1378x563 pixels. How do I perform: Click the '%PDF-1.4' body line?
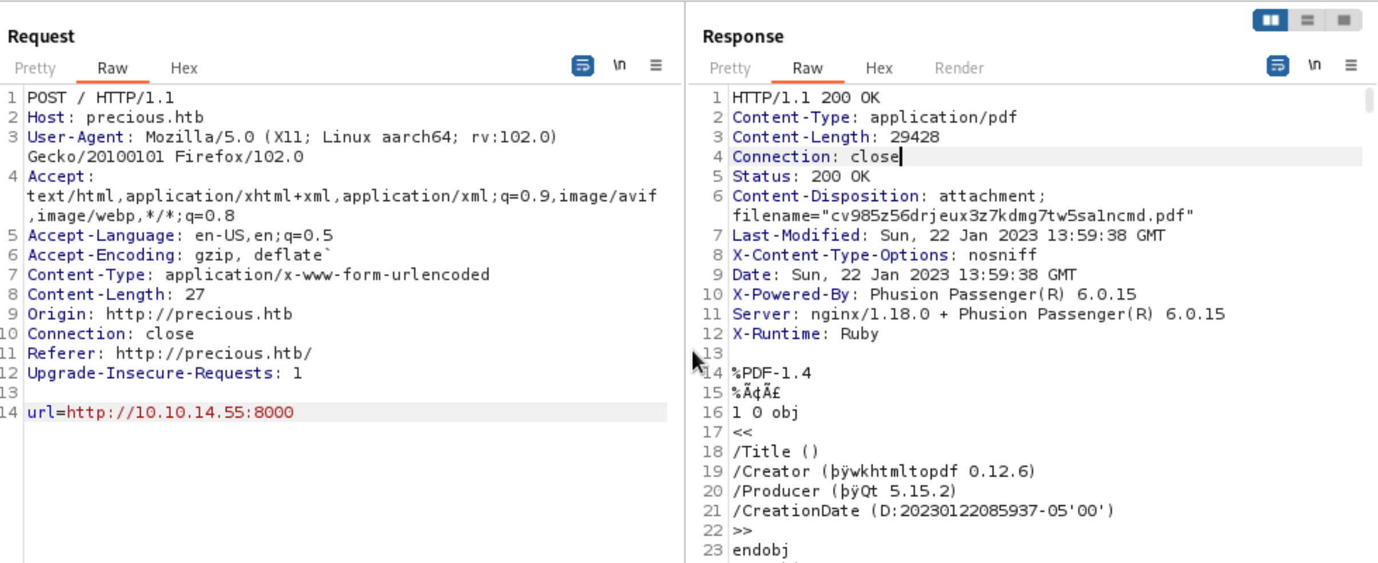coord(771,373)
